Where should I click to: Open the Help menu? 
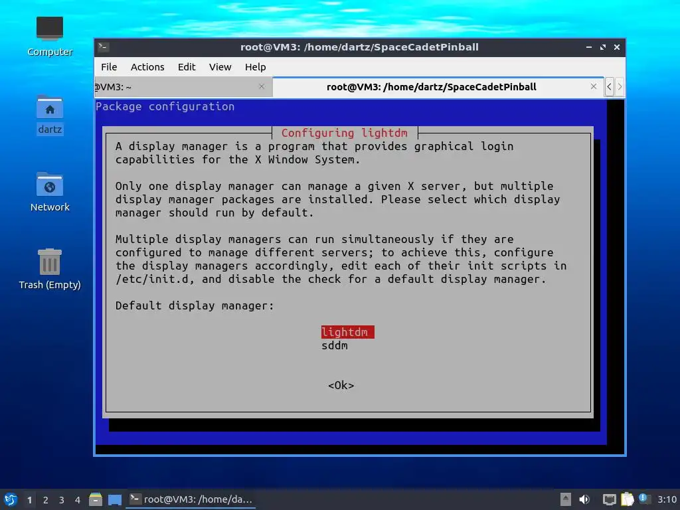(255, 67)
